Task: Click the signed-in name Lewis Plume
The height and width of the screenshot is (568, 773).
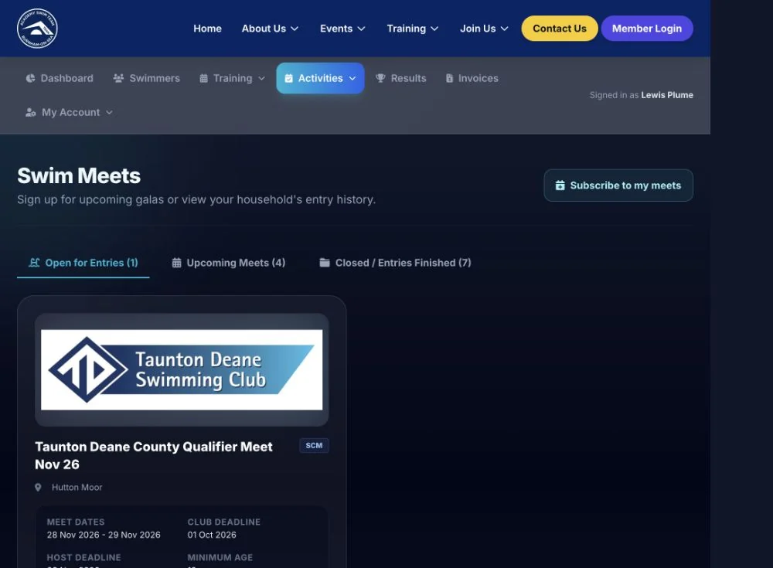Action: click(667, 95)
